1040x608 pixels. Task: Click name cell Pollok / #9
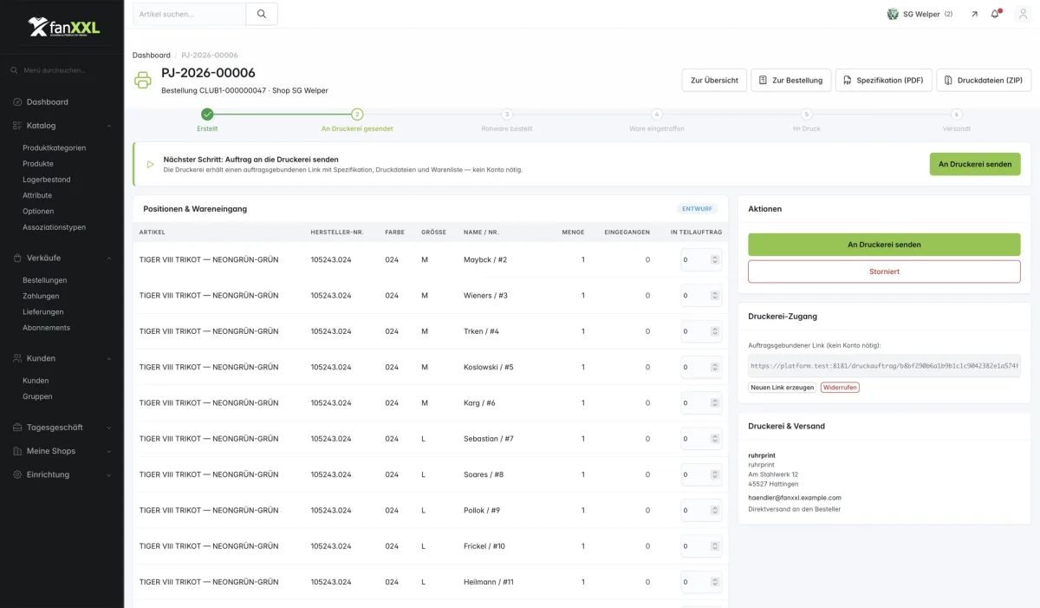tap(482, 510)
